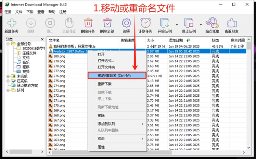Open the 帮助 menu

[x=52, y=12]
